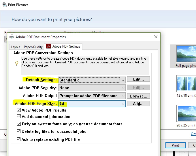Click Browse button for PDF output
The image size is (196, 156).
pyautogui.click(x=138, y=96)
